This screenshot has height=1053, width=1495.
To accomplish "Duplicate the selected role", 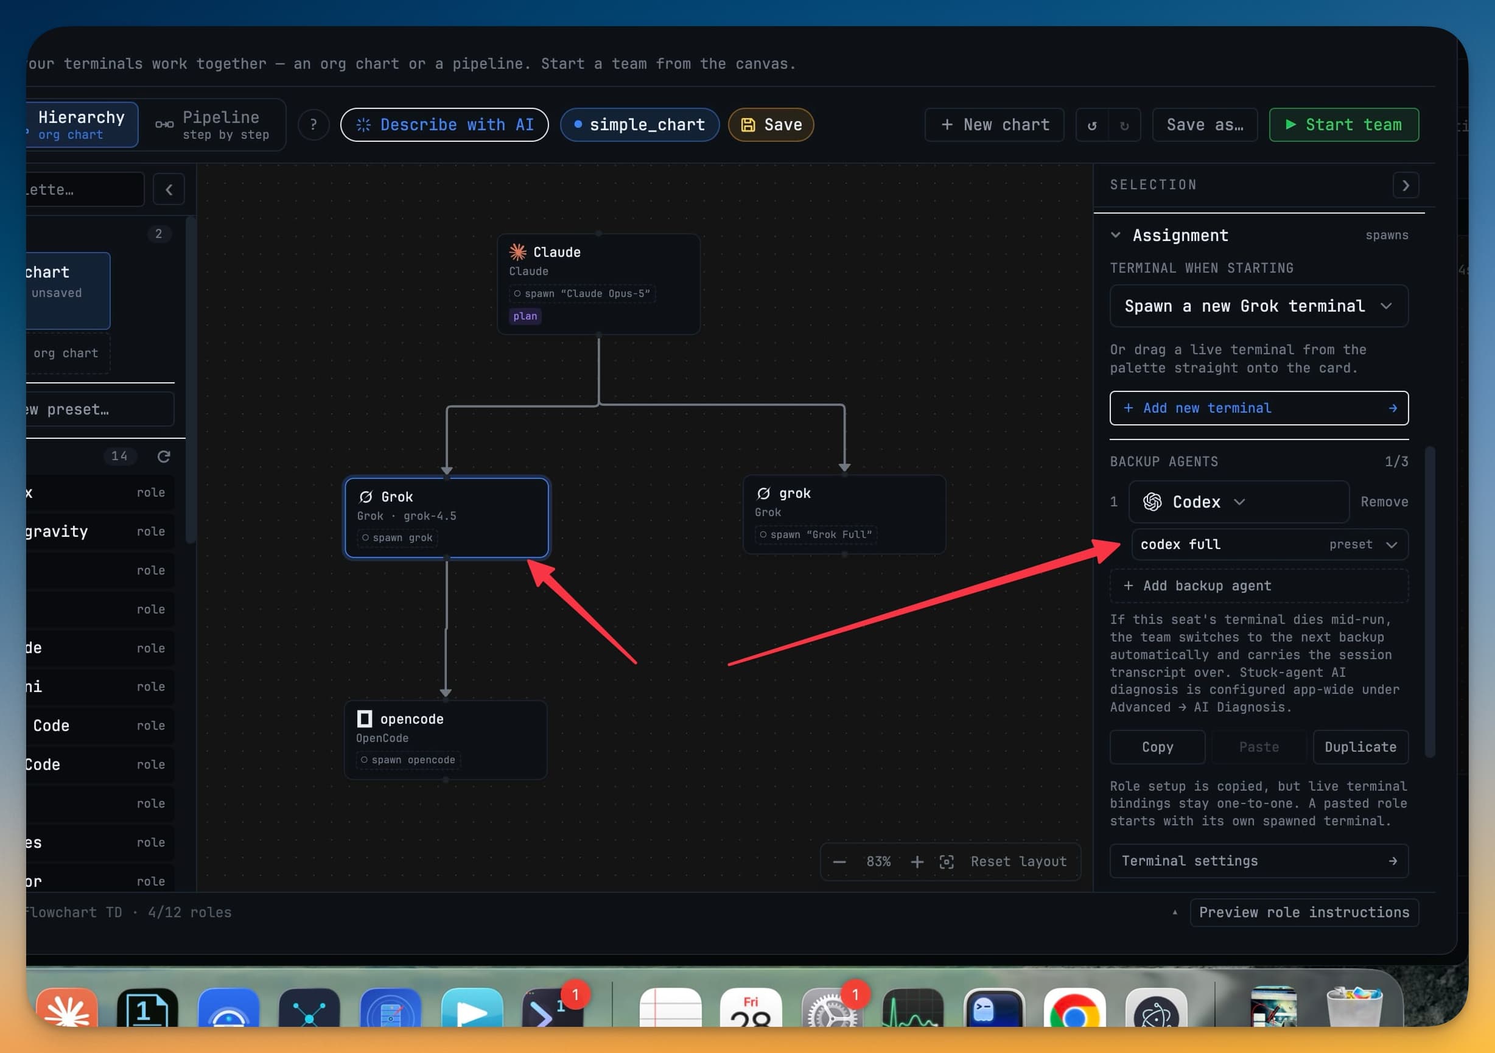I will (x=1360, y=747).
